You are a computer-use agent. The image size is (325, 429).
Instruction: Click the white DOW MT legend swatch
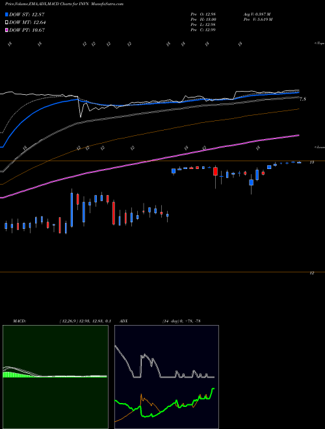(x=6, y=23)
